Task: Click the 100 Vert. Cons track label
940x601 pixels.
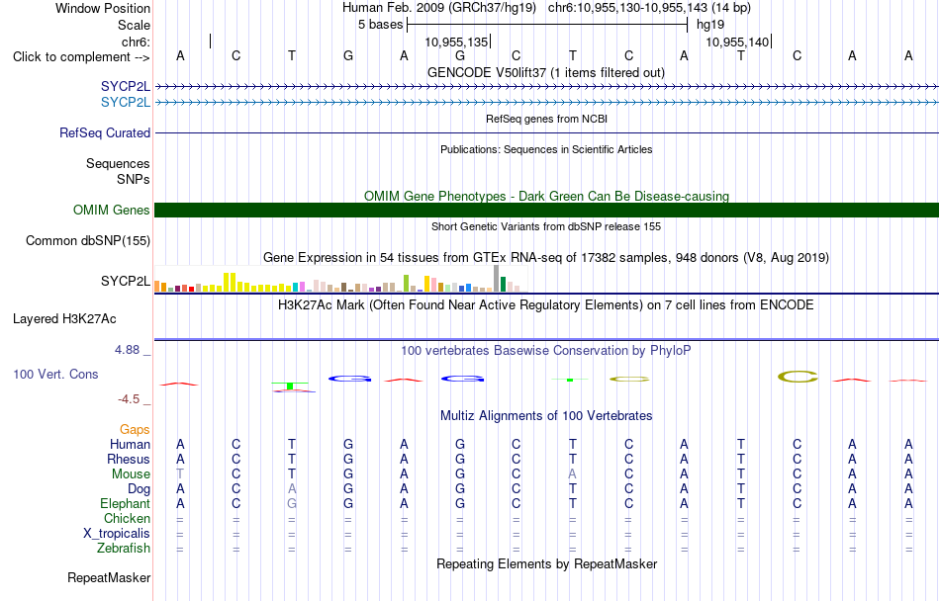Action: tap(55, 374)
